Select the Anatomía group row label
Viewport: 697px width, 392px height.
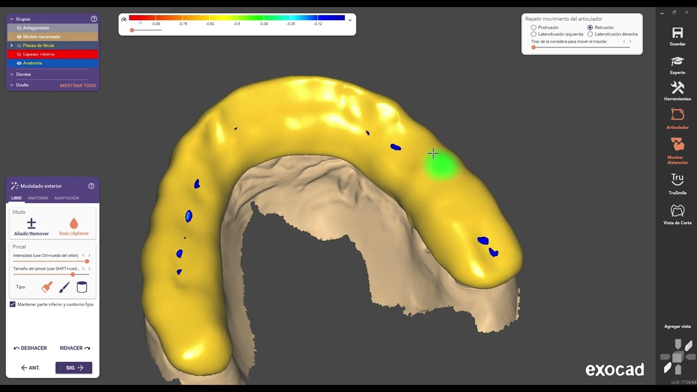pos(32,63)
